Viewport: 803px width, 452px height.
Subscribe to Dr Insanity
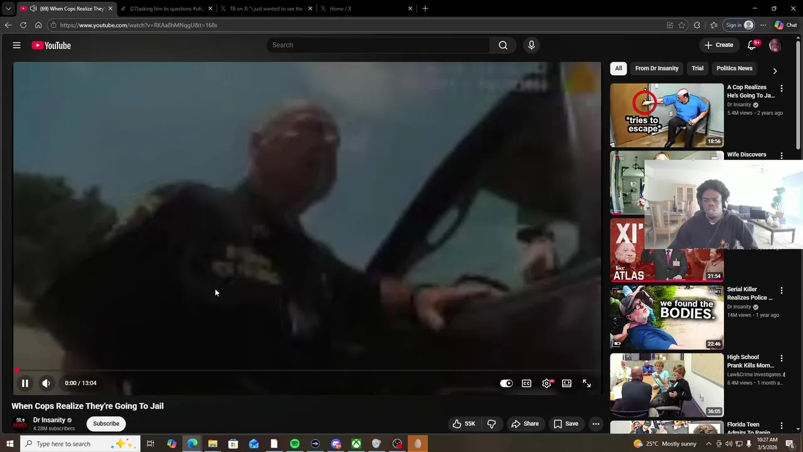pyautogui.click(x=106, y=424)
